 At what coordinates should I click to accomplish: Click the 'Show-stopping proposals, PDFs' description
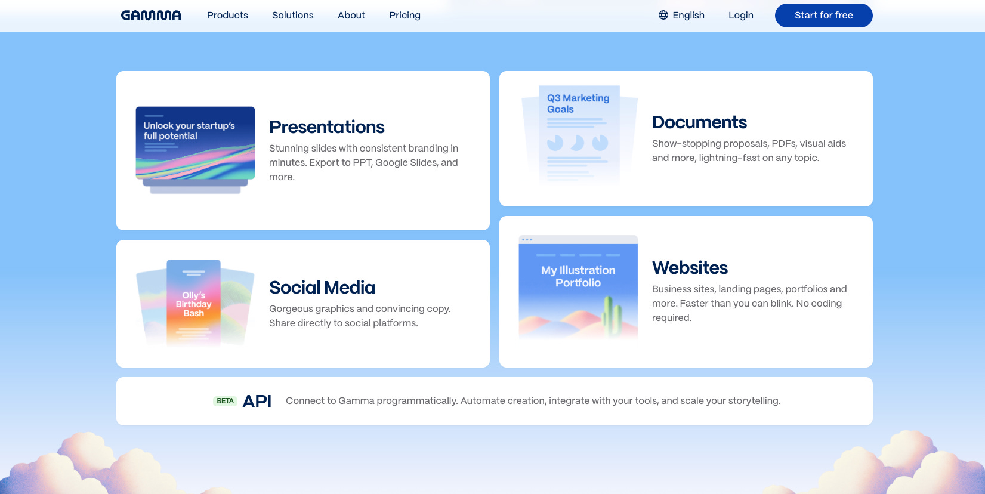point(749,150)
